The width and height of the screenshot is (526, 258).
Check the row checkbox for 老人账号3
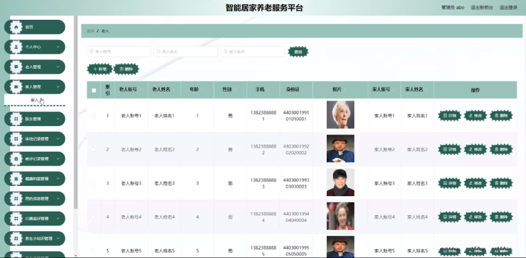pyautogui.click(x=93, y=183)
